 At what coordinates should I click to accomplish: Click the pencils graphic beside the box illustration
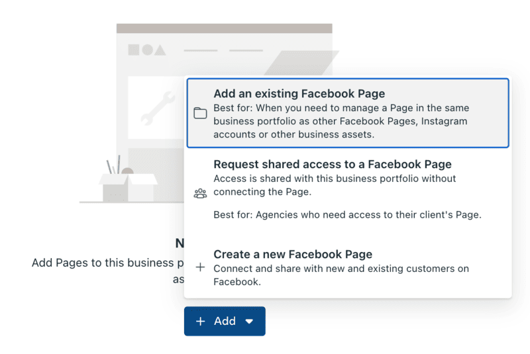pos(113,165)
